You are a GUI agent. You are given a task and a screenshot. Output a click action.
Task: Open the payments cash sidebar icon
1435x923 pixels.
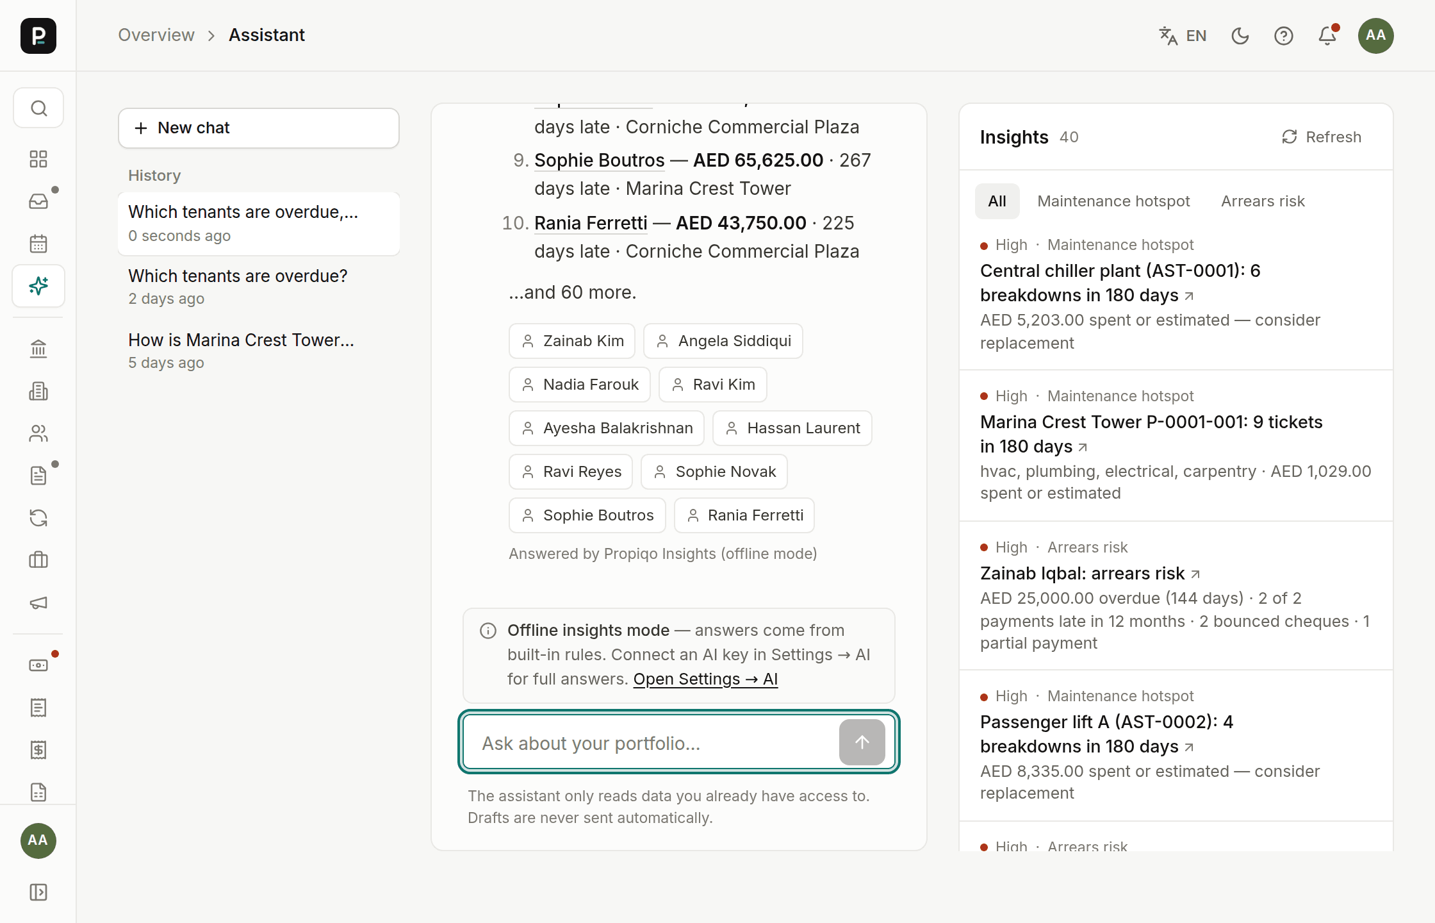38,665
